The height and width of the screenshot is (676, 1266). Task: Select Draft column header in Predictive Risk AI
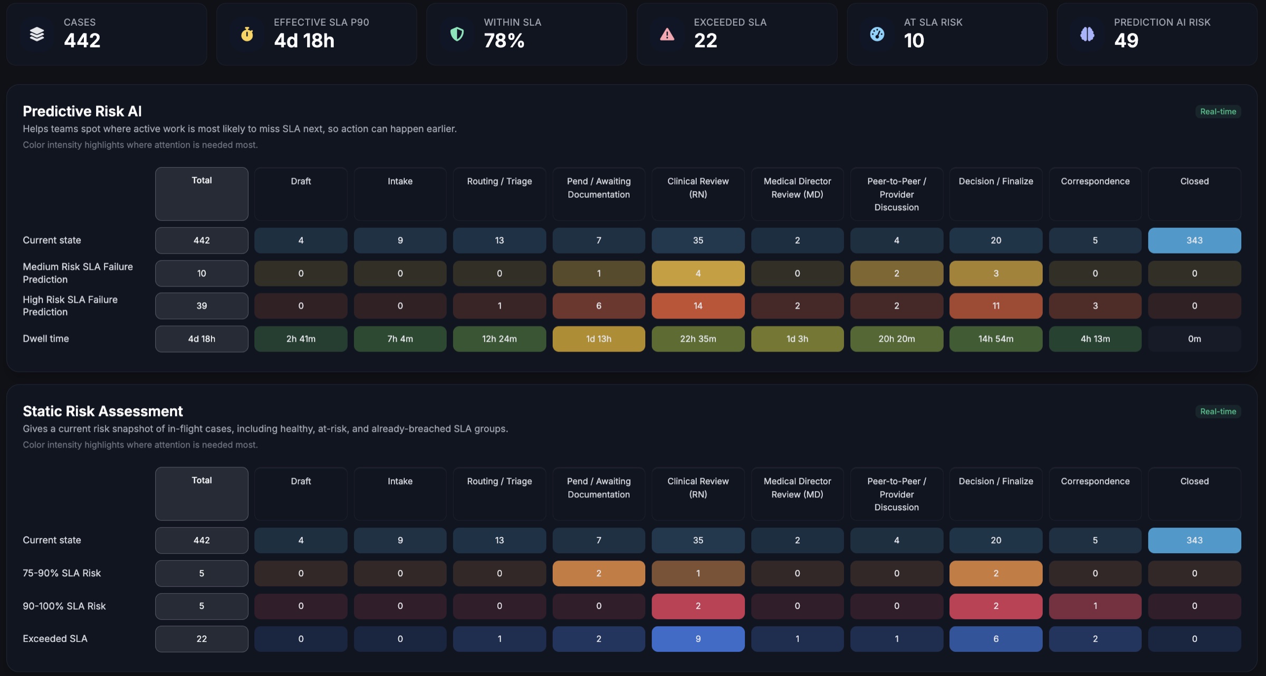tap(301, 194)
